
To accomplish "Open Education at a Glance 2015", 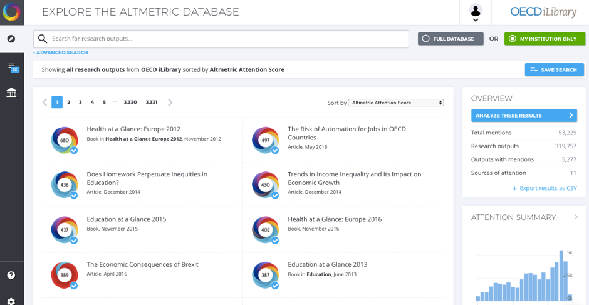I will pos(127,219).
